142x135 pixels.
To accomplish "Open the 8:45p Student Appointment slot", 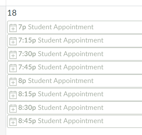I will pyautogui.click(x=75, y=121).
